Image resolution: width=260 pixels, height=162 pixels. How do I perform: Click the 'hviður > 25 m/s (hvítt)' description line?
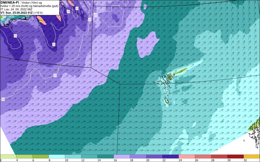[x=29, y=6]
